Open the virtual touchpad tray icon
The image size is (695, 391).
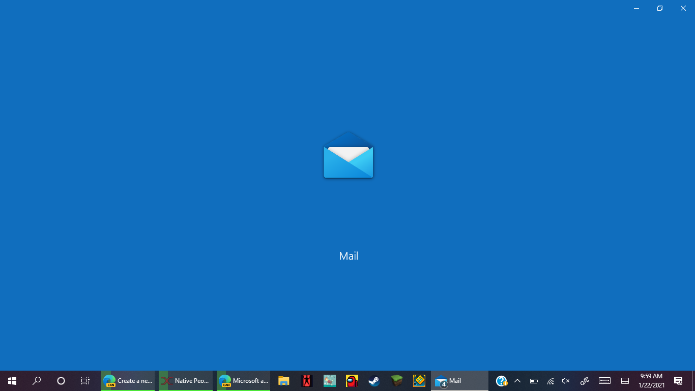(x=625, y=381)
